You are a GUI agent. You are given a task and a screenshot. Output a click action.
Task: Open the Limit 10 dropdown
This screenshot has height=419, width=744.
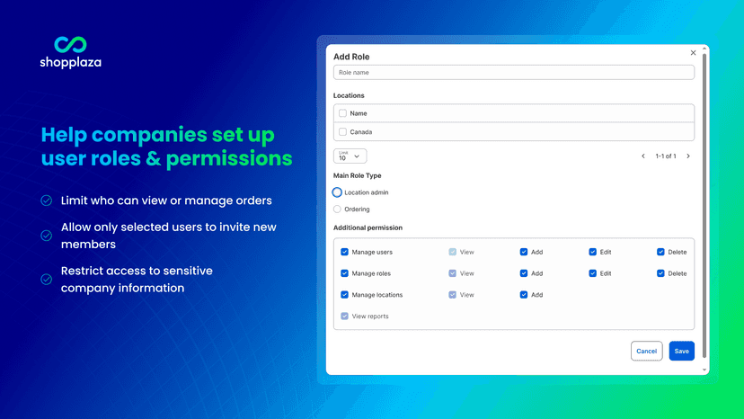pos(350,156)
